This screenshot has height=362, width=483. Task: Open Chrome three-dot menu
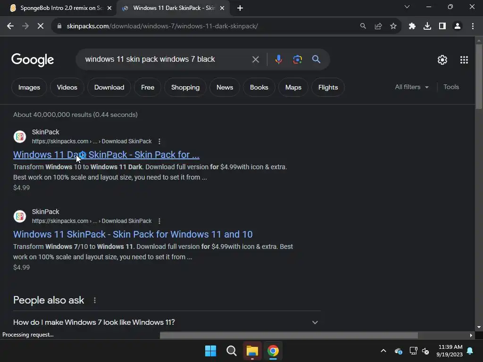[473, 26]
